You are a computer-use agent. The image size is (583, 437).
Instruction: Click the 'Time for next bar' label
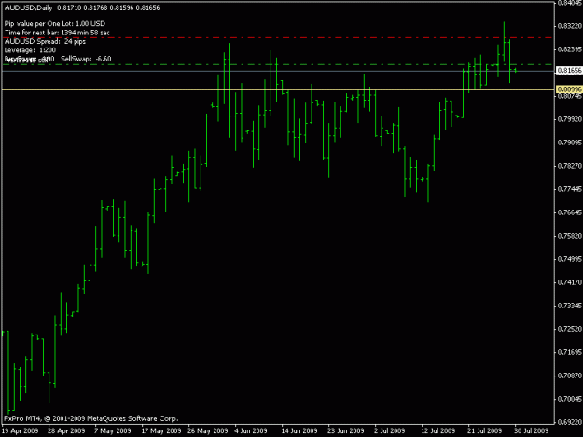[x=57, y=33]
